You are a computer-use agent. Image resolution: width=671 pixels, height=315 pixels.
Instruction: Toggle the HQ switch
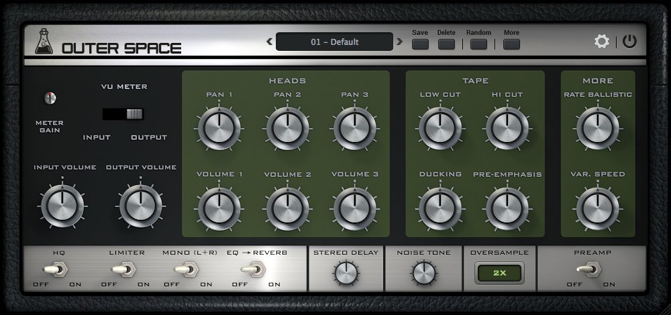(x=56, y=269)
